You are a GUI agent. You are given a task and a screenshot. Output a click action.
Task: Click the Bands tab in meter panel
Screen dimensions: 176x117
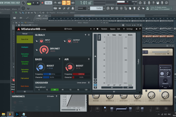point(99,37)
